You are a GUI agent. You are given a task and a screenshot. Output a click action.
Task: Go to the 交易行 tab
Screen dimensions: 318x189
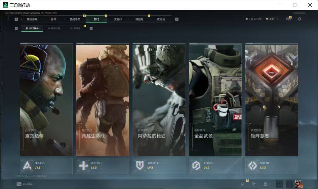pyautogui.click(x=118, y=19)
